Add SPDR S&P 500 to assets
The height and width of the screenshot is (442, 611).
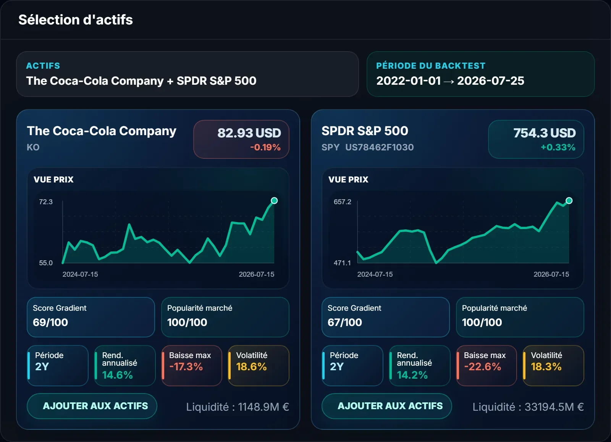(x=387, y=406)
